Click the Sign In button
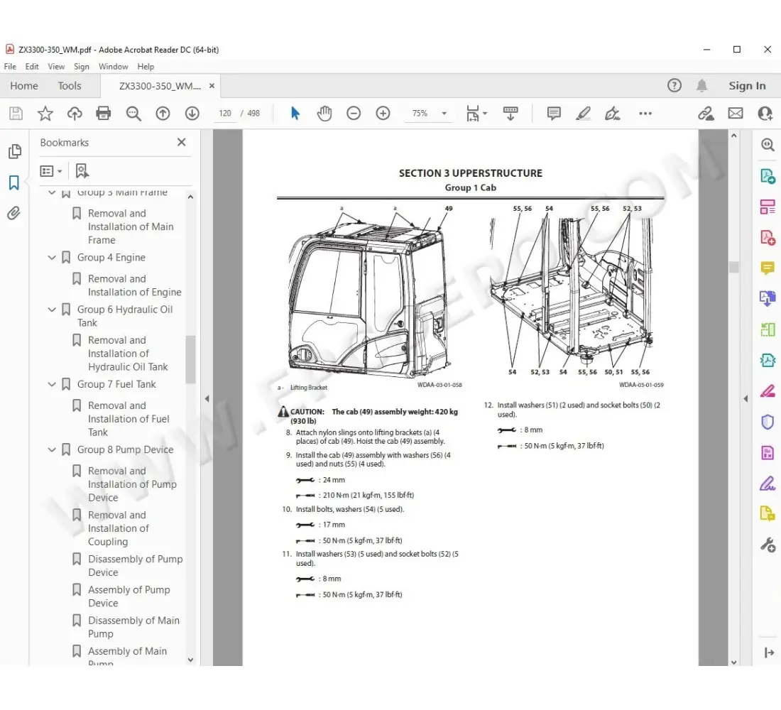 pos(747,86)
